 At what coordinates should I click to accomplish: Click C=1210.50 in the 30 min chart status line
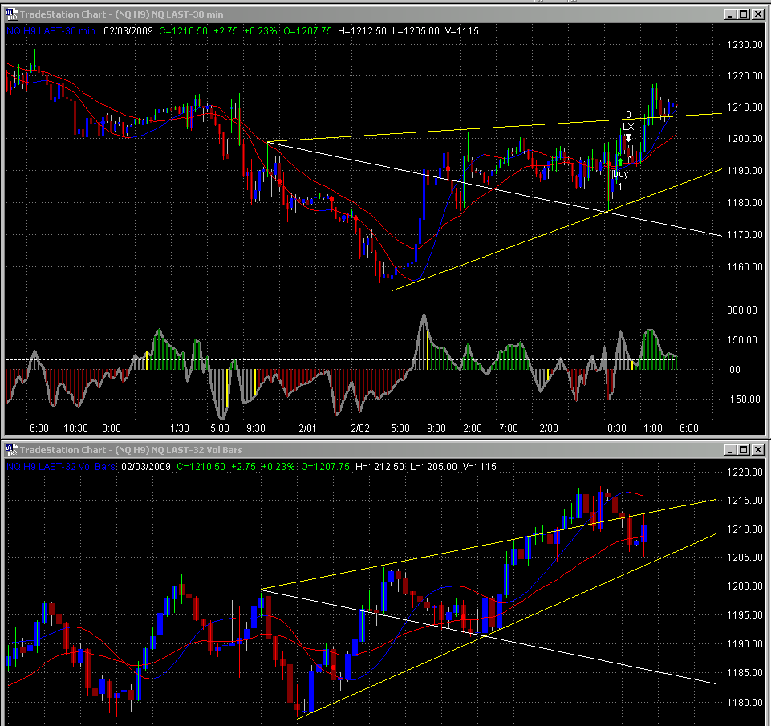click(184, 31)
